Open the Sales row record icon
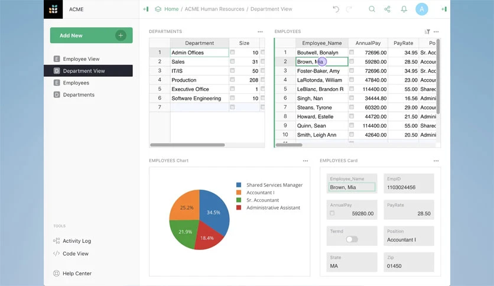 (x=232, y=61)
